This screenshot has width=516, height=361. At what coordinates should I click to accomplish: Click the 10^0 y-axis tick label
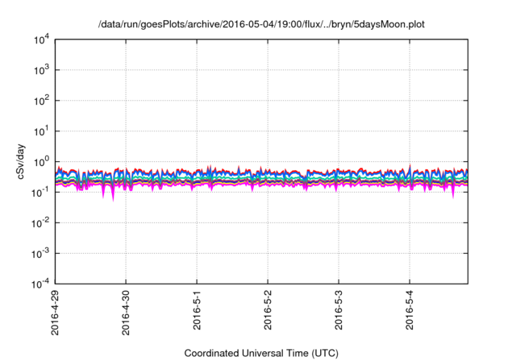click(x=41, y=162)
